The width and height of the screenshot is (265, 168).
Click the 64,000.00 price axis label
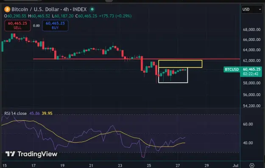click(252, 50)
